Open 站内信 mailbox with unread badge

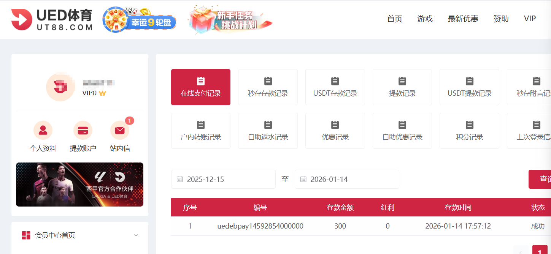[x=120, y=131]
